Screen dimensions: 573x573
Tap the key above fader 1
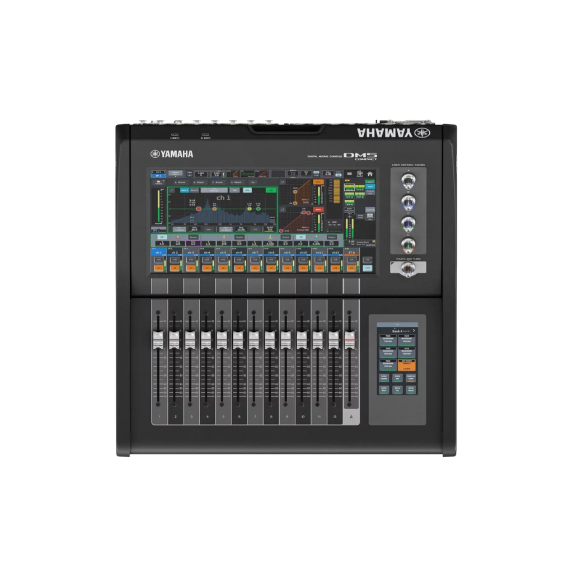[159, 286]
